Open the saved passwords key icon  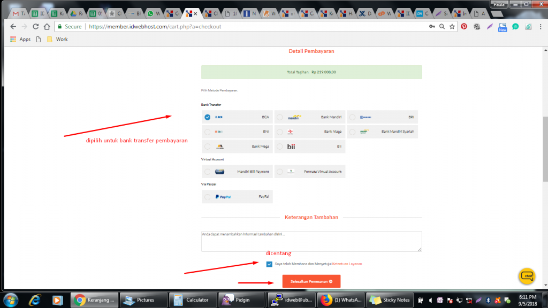point(432,27)
